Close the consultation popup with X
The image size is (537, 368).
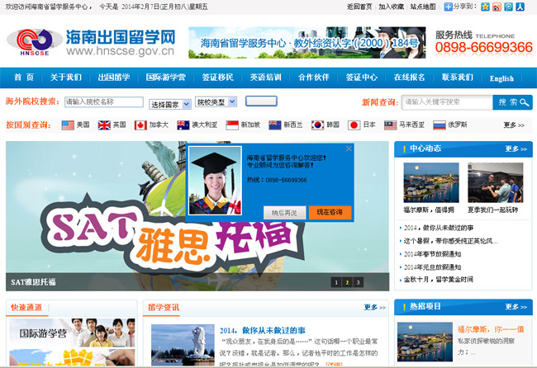[x=349, y=149]
